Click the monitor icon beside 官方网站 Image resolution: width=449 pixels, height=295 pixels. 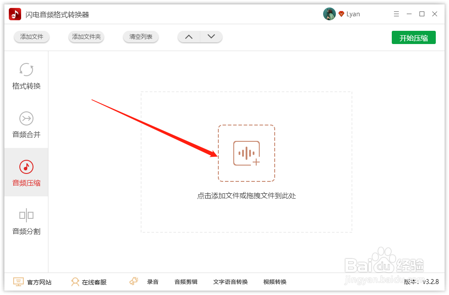(18, 282)
